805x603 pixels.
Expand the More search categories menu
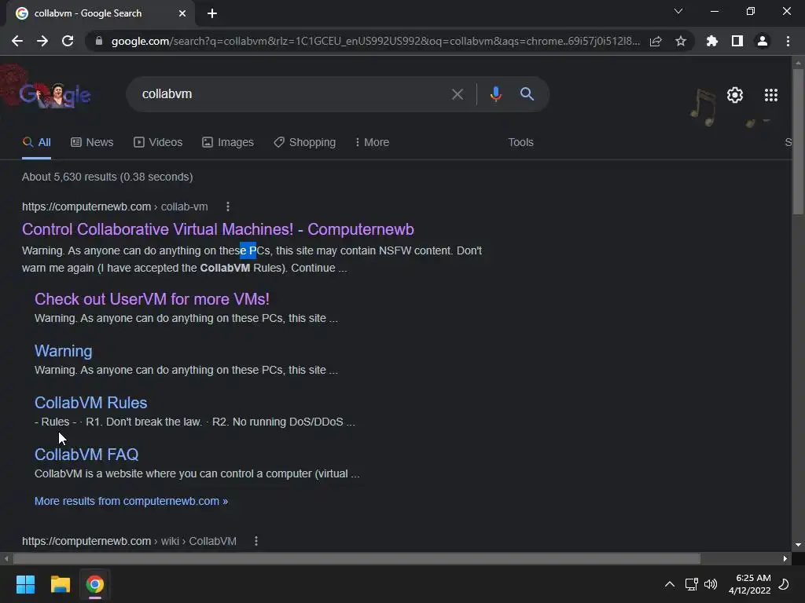click(x=372, y=143)
